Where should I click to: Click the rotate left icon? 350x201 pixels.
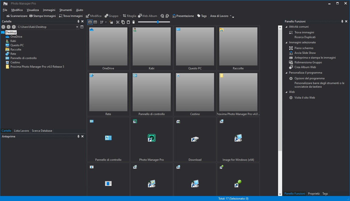[x=162, y=16]
